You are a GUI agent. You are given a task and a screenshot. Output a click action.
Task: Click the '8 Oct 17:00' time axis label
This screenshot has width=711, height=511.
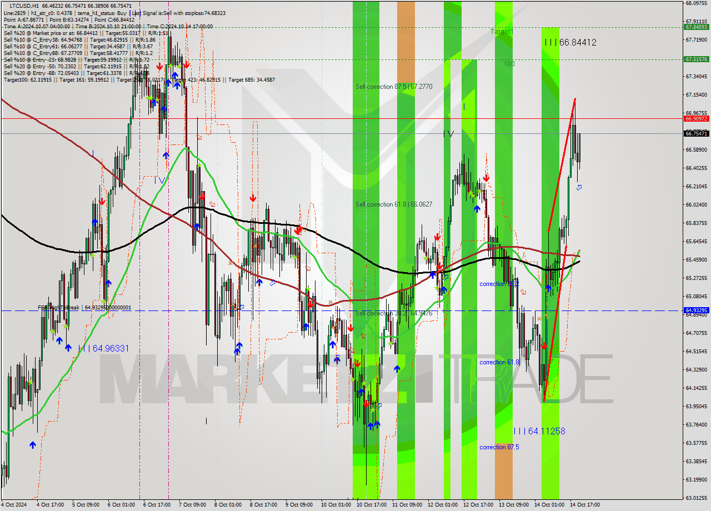pos(263,505)
